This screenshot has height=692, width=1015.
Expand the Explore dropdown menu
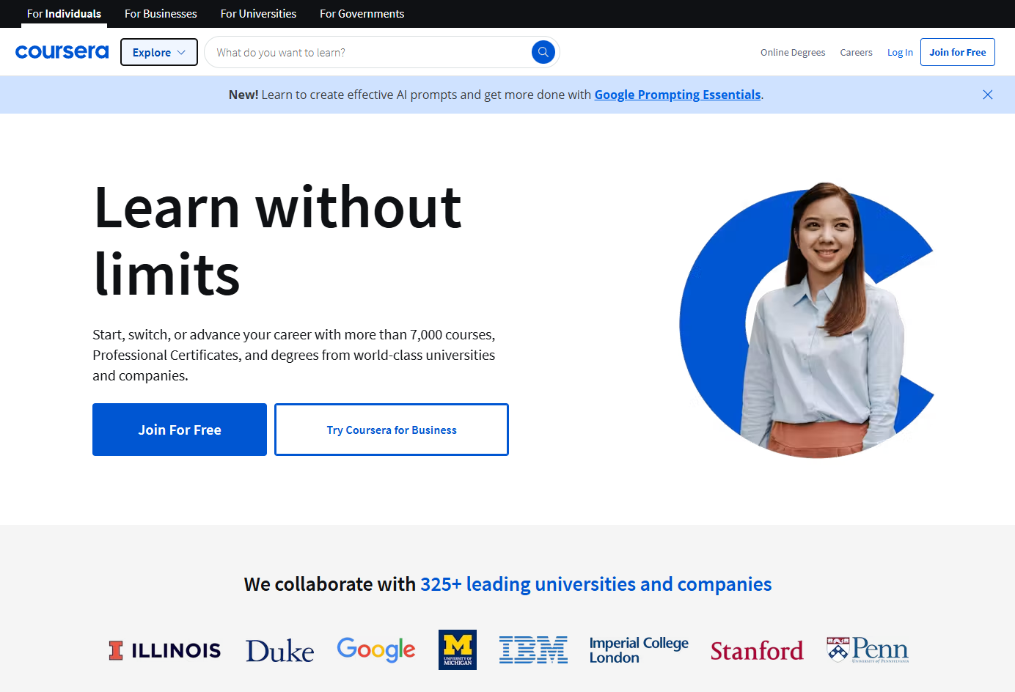[x=159, y=52]
